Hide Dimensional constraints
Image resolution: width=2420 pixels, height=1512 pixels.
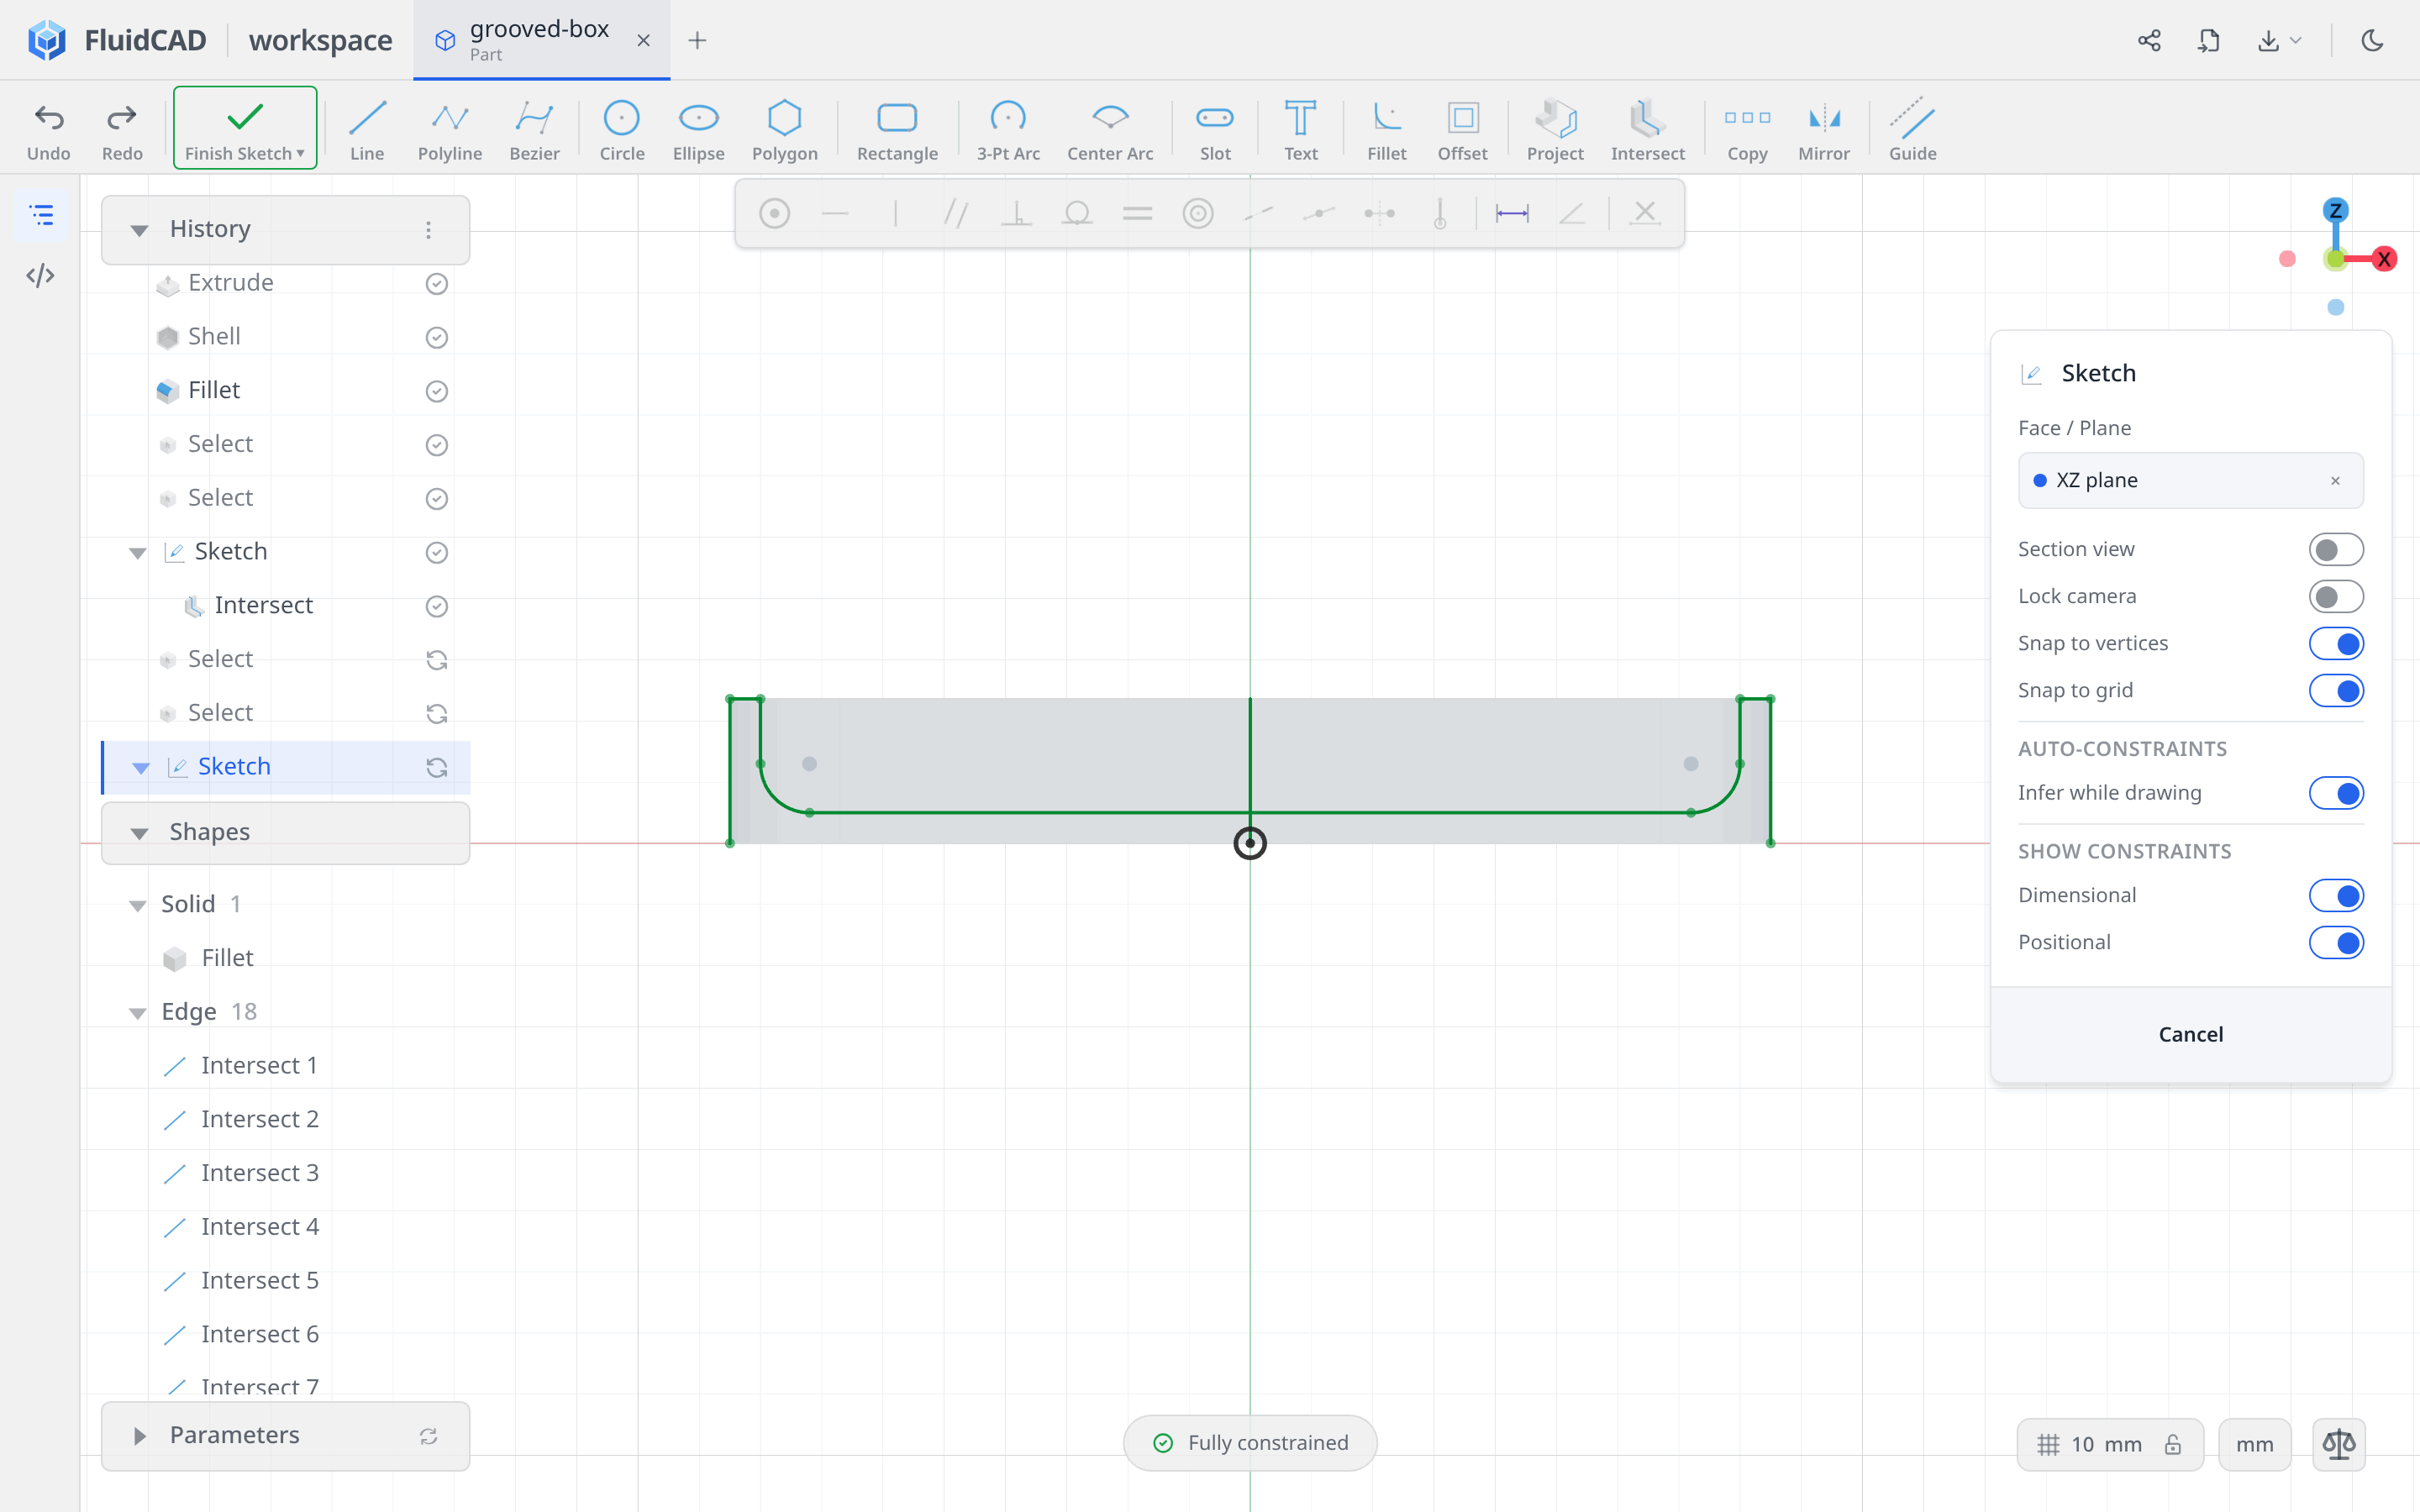pos(2335,895)
